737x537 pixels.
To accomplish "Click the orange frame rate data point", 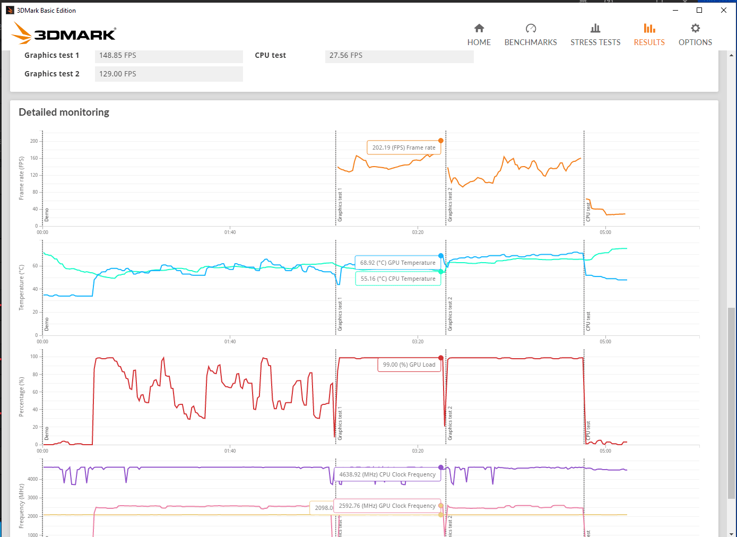I will click(441, 141).
